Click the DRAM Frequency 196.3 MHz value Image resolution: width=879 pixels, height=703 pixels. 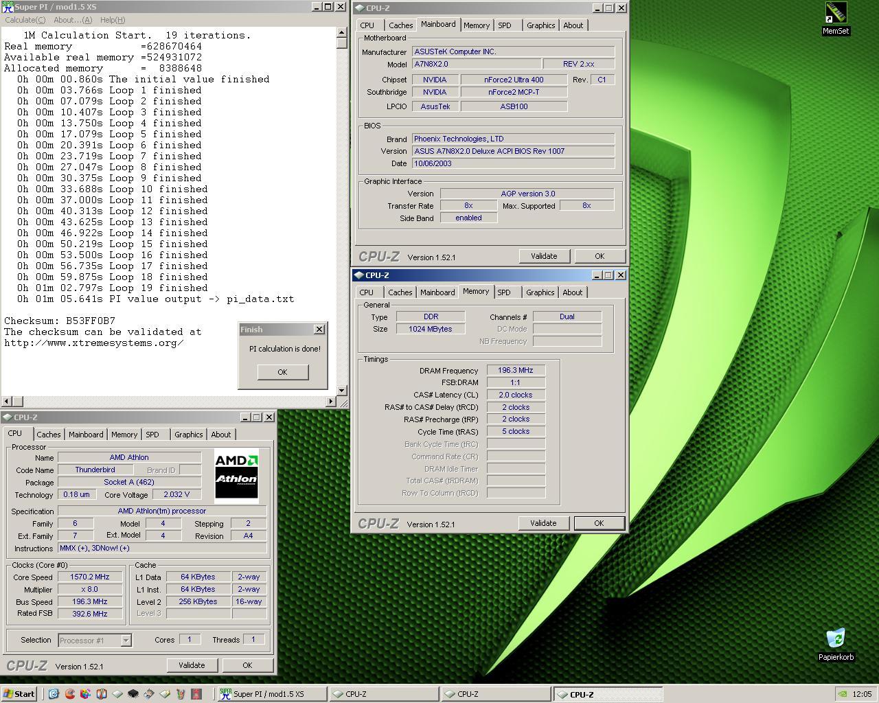tap(516, 370)
